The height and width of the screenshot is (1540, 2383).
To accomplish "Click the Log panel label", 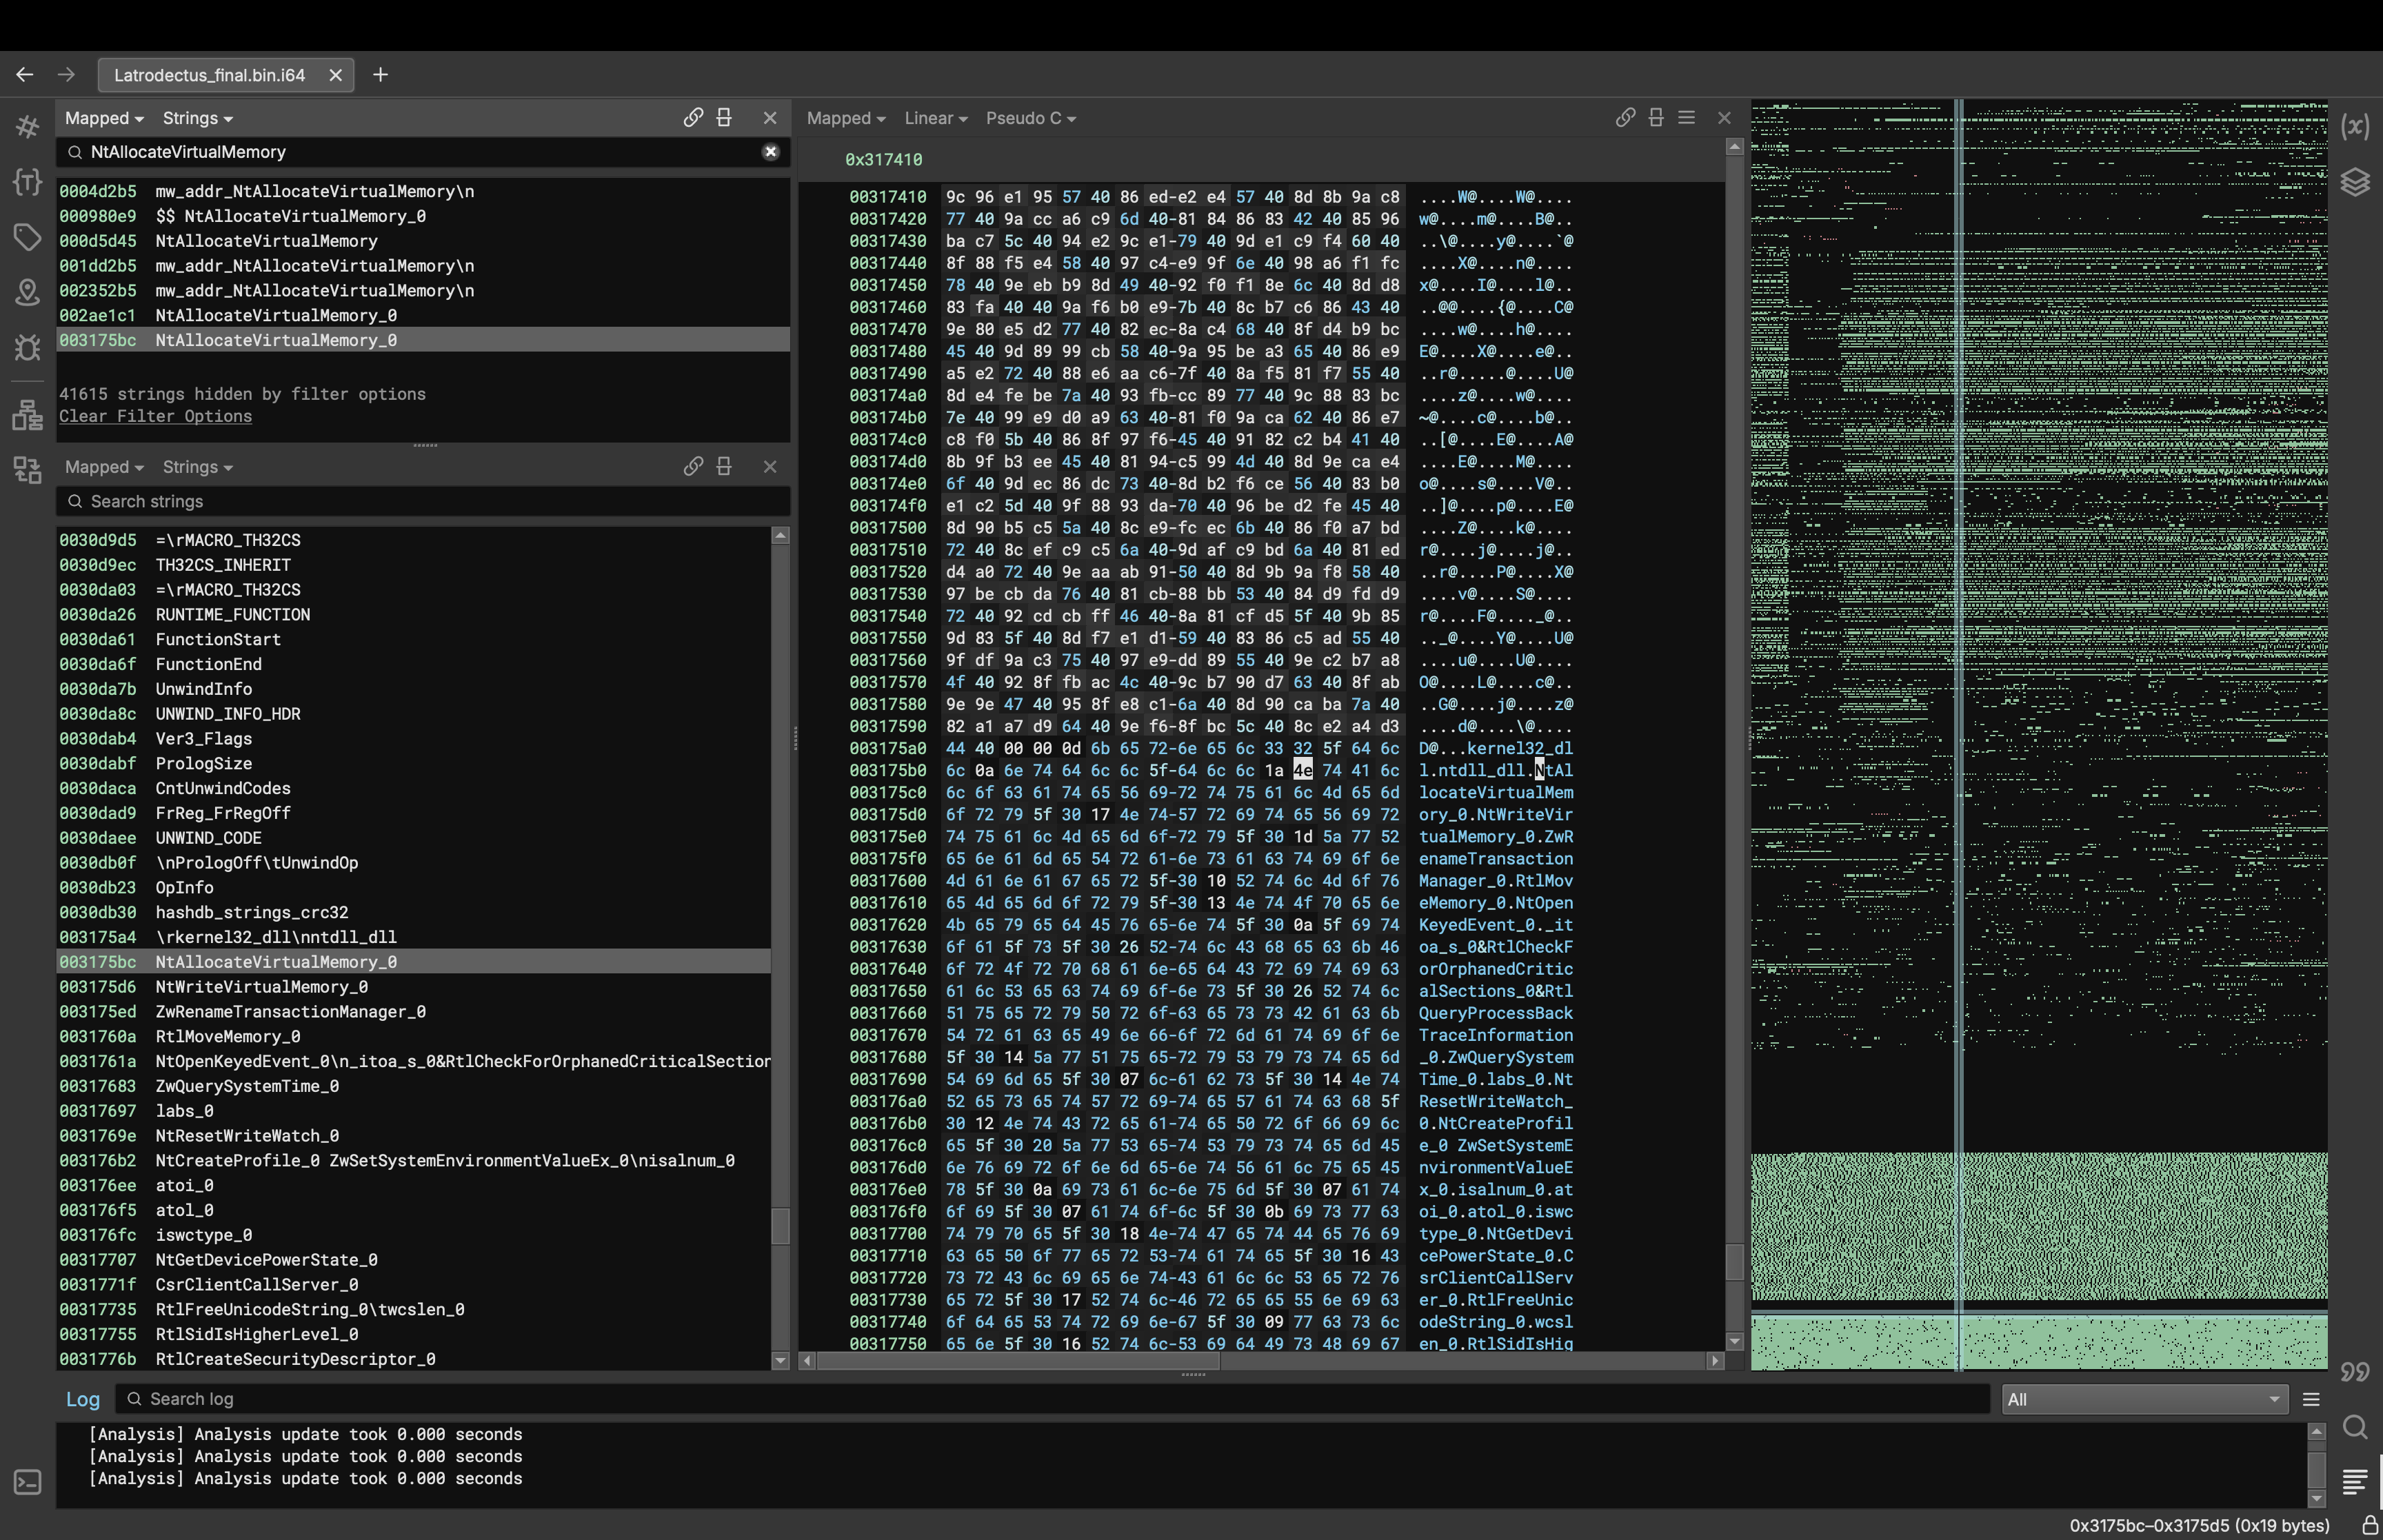I will (x=83, y=1400).
